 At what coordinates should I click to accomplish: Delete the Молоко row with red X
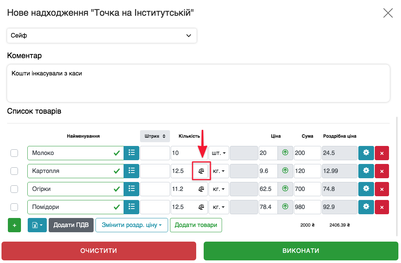click(x=382, y=153)
